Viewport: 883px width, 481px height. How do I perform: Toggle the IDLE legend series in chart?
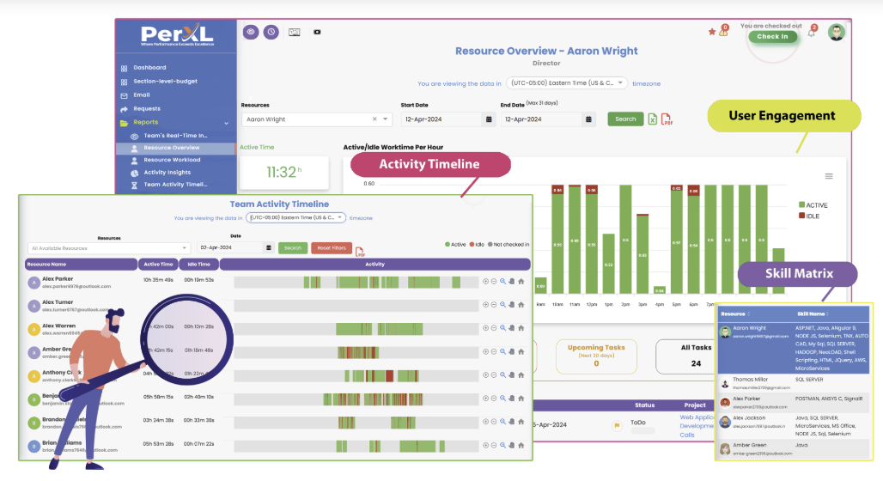tap(812, 216)
